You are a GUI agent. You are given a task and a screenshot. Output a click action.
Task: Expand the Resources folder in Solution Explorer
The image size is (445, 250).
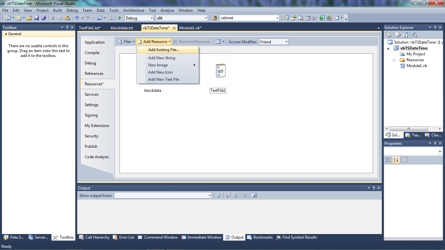[x=395, y=60]
